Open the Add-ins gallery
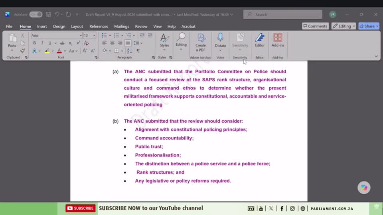This screenshot has height=215, width=383. click(x=278, y=40)
